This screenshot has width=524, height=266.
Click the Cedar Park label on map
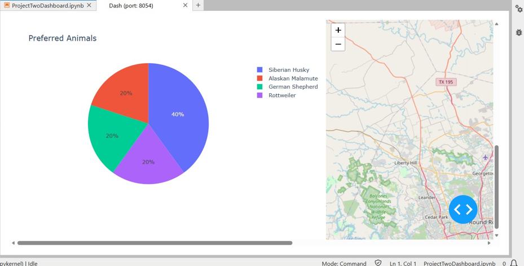436,217
